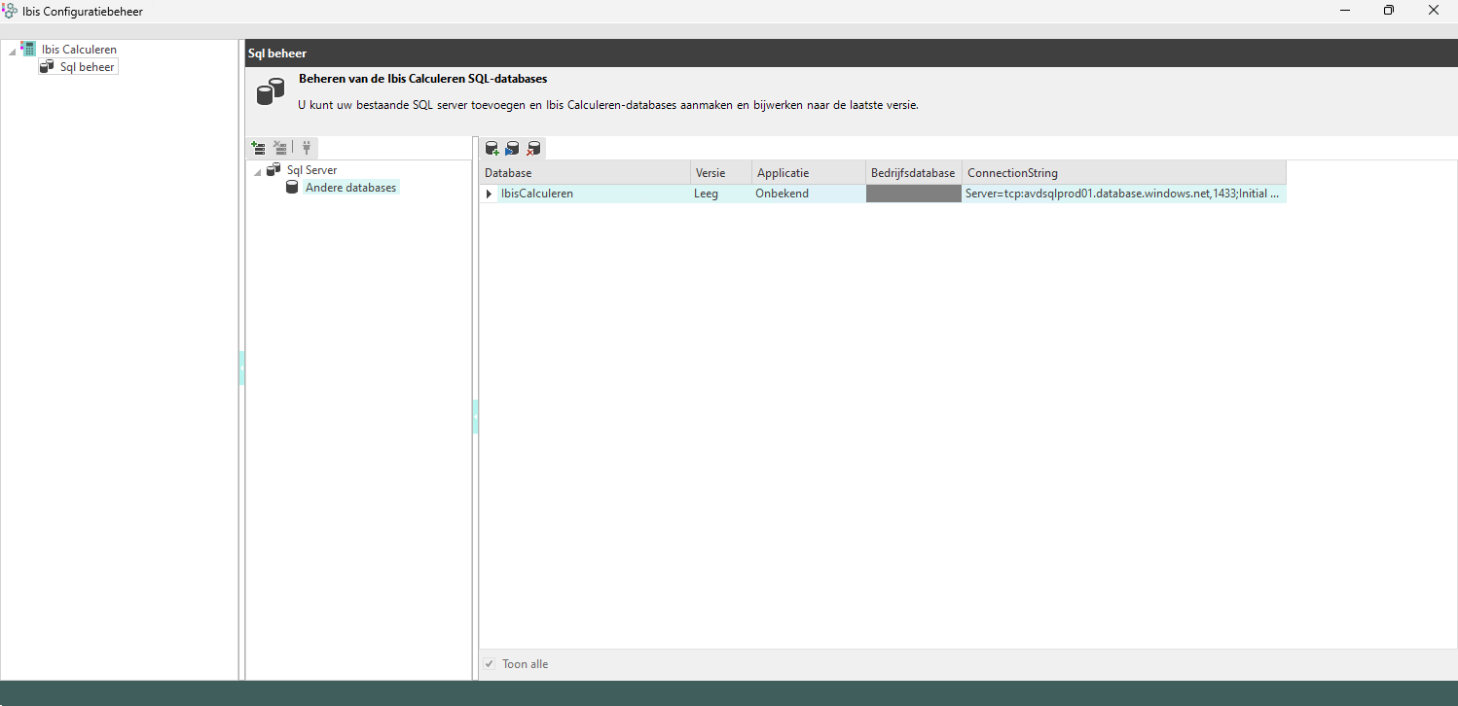
Task: Click the plug connection icon
Action: point(306,148)
